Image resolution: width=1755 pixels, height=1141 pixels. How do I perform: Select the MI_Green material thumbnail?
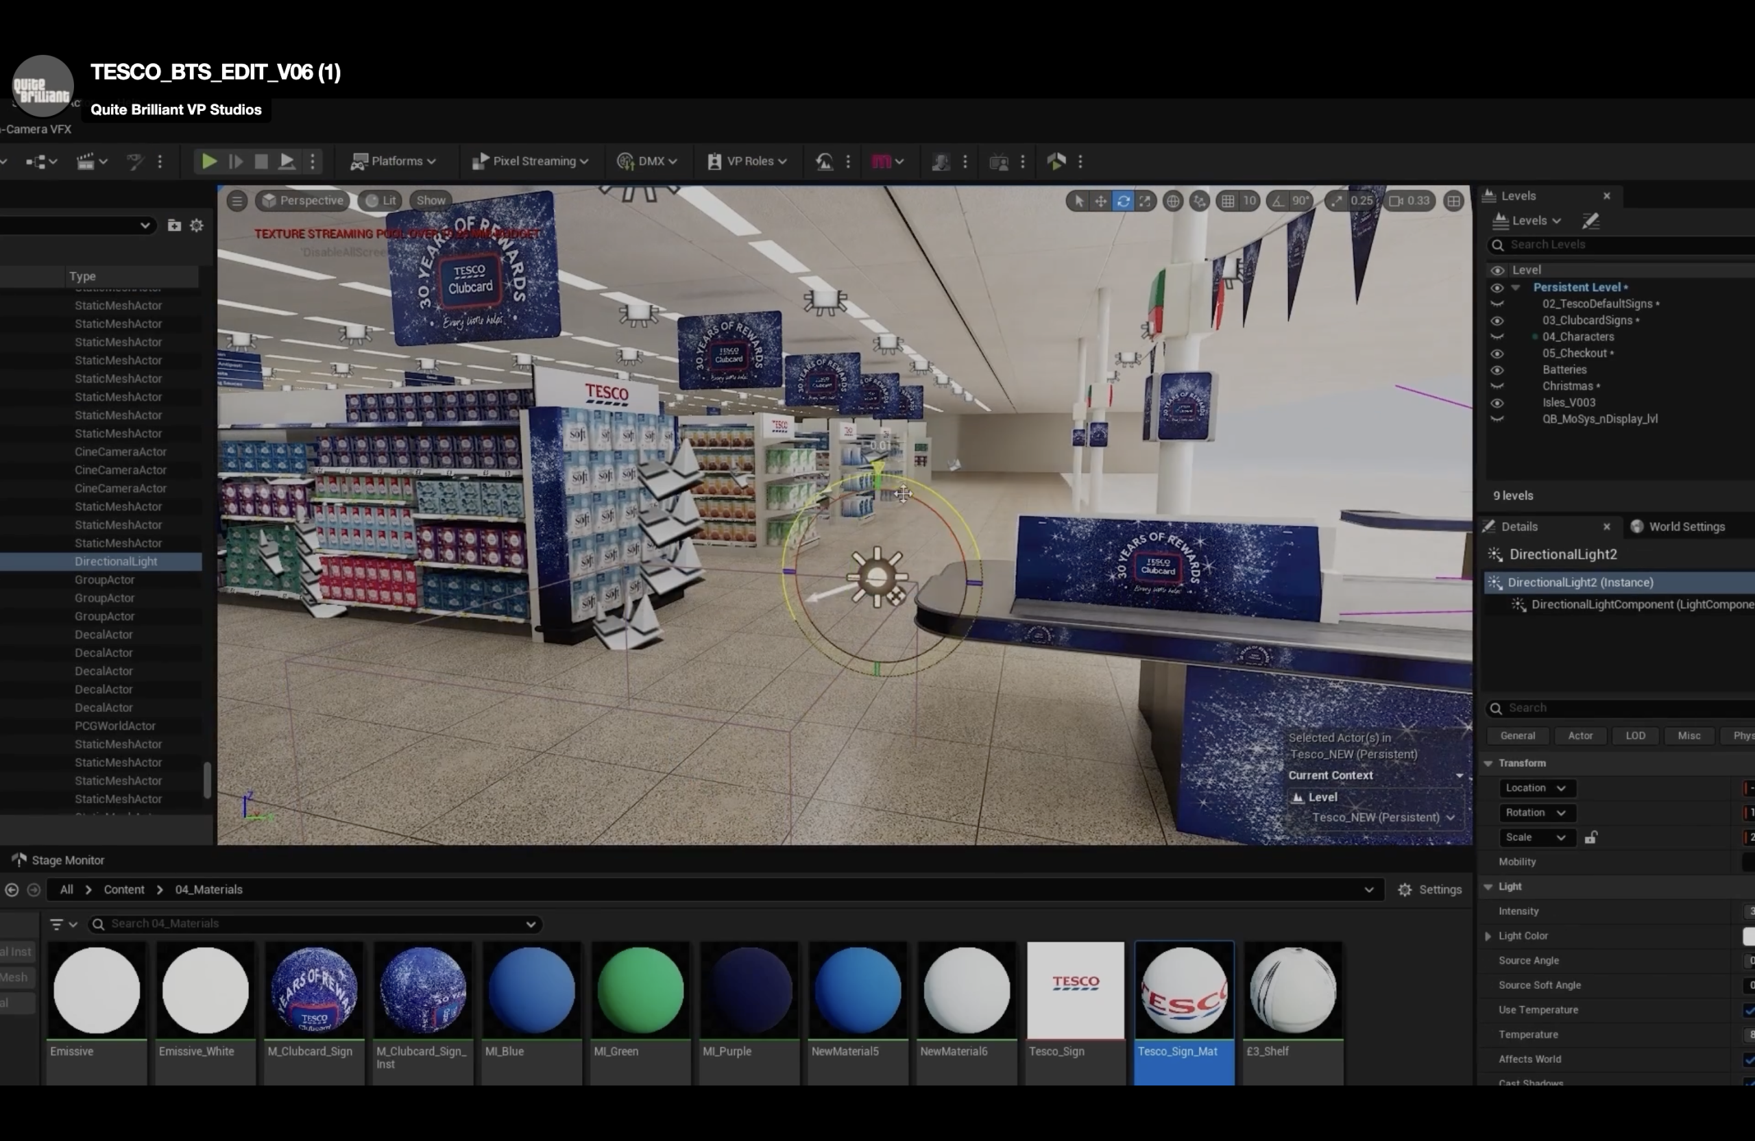click(640, 992)
